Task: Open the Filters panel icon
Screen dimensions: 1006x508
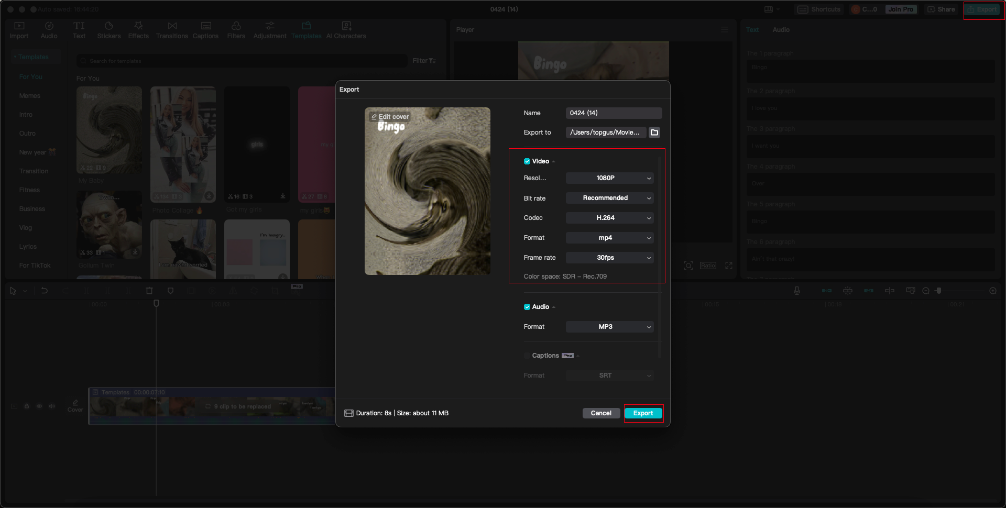Action: tap(236, 26)
